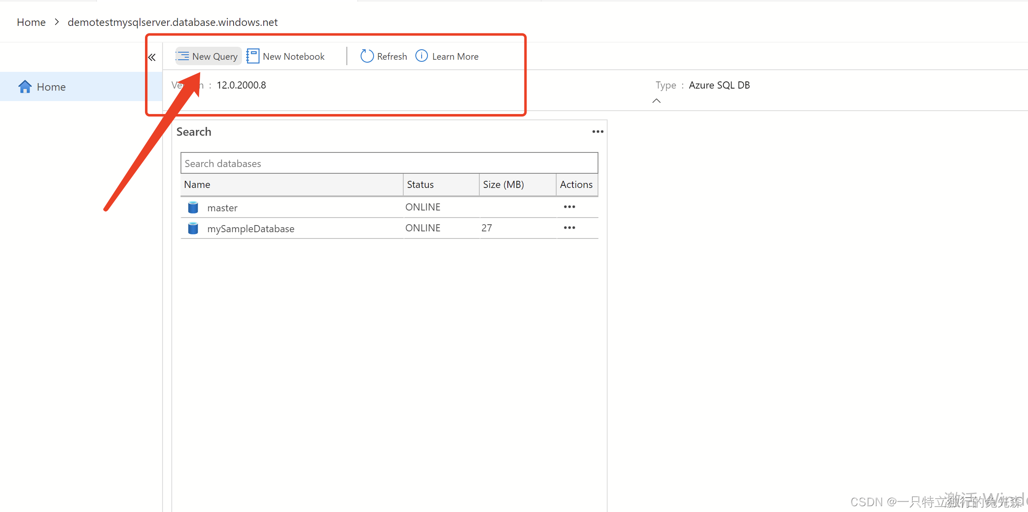Open the actions menu for mySampleDatabase

pos(569,228)
